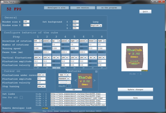Screen dimensions: 166x113
Task: Expand Fluctuations under cursor dropdown
Action: click(x=41, y=75)
